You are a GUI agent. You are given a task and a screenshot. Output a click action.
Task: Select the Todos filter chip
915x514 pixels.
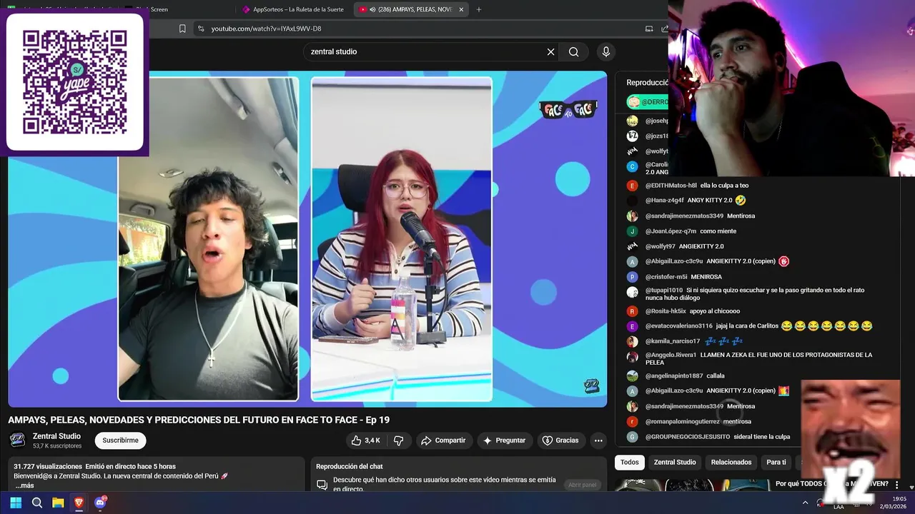click(630, 462)
